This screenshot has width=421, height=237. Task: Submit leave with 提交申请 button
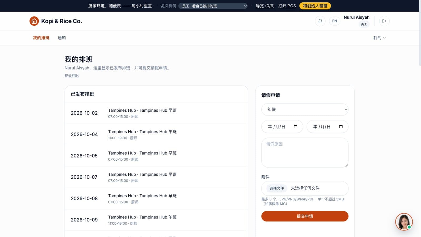tap(305, 216)
